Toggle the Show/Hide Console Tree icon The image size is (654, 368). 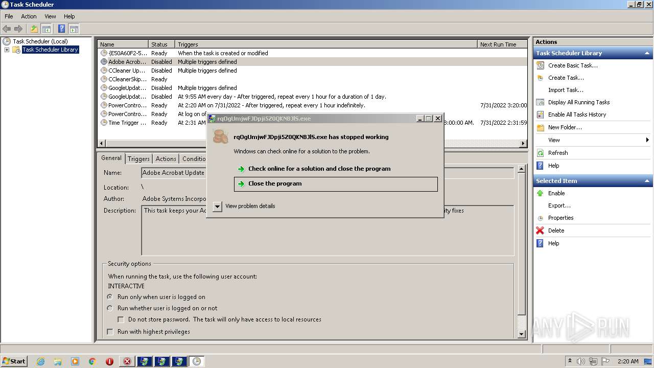pyautogui.click(x=46, y=29)
